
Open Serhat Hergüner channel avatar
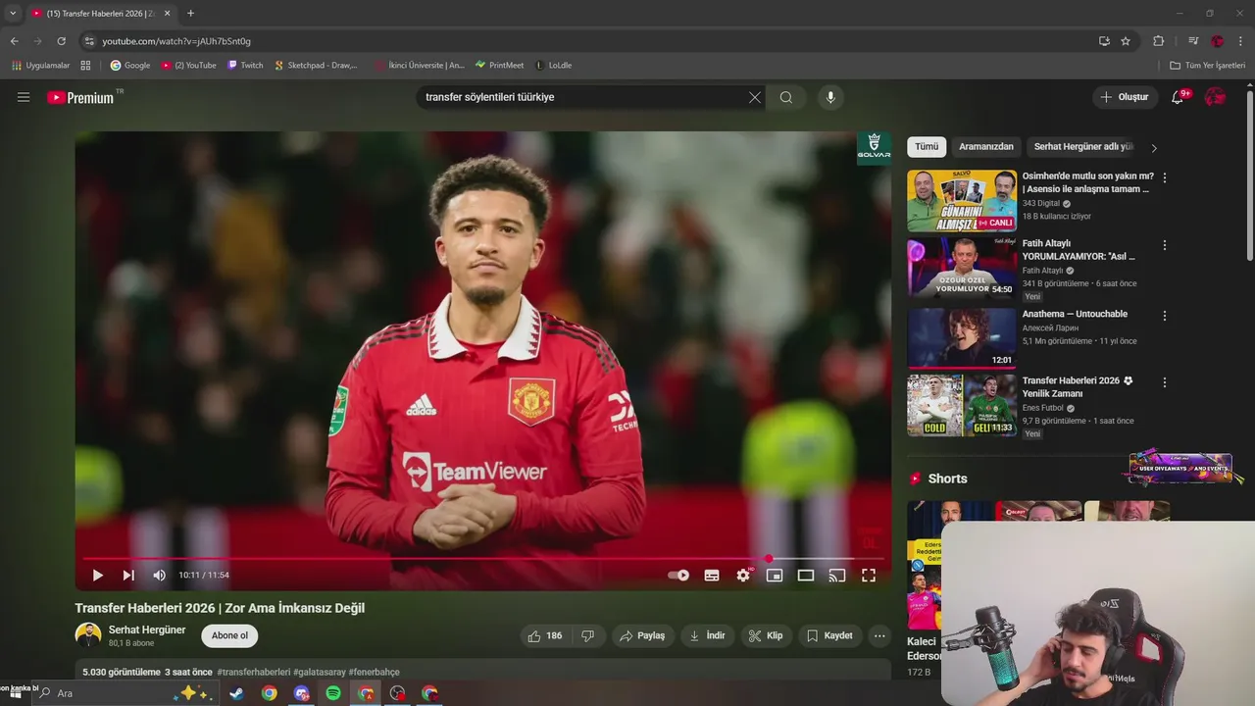tap(88, 635)
